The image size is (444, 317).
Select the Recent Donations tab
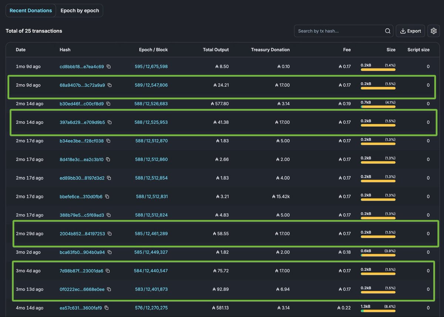tap(31, 11)
